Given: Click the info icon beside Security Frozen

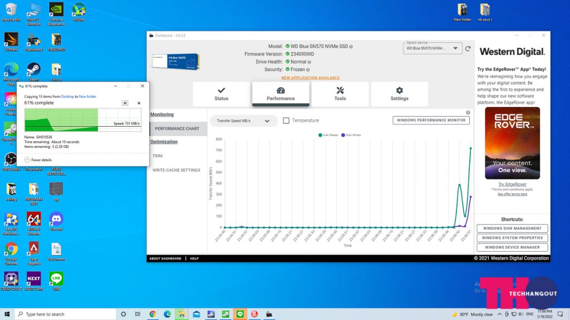Looking at the screenshot, I should click(x=308, y=69).
